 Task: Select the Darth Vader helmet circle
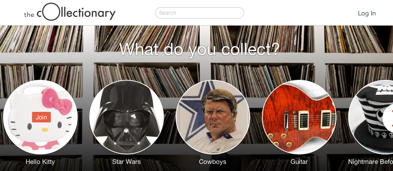126,117
